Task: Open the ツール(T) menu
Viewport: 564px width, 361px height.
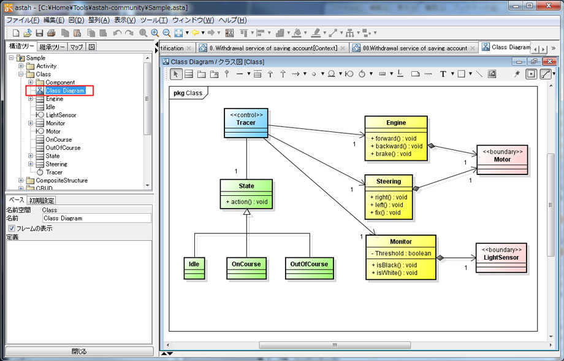Action: [x=154, y=20]
